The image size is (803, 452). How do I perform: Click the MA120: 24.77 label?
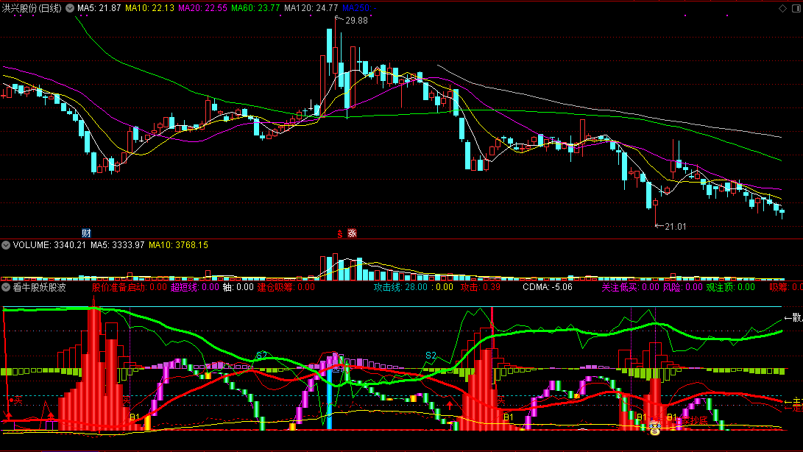(x=311, y=8)
